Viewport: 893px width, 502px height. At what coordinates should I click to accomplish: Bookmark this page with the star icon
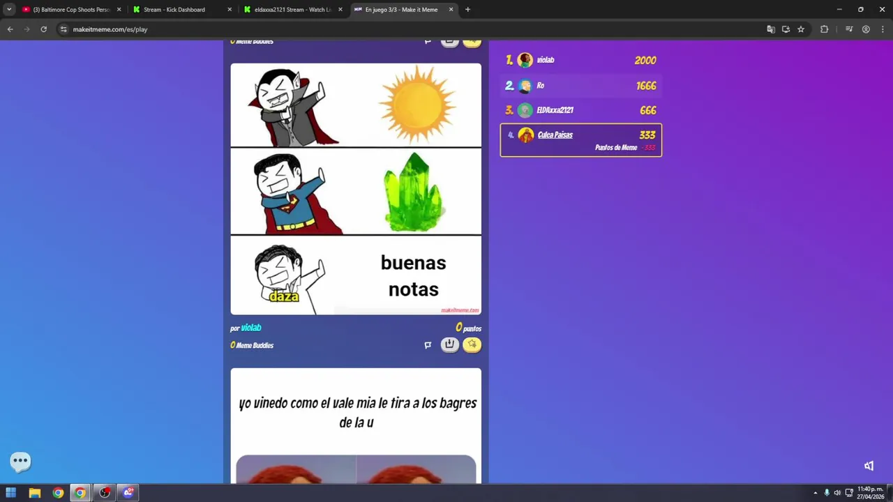801,29
